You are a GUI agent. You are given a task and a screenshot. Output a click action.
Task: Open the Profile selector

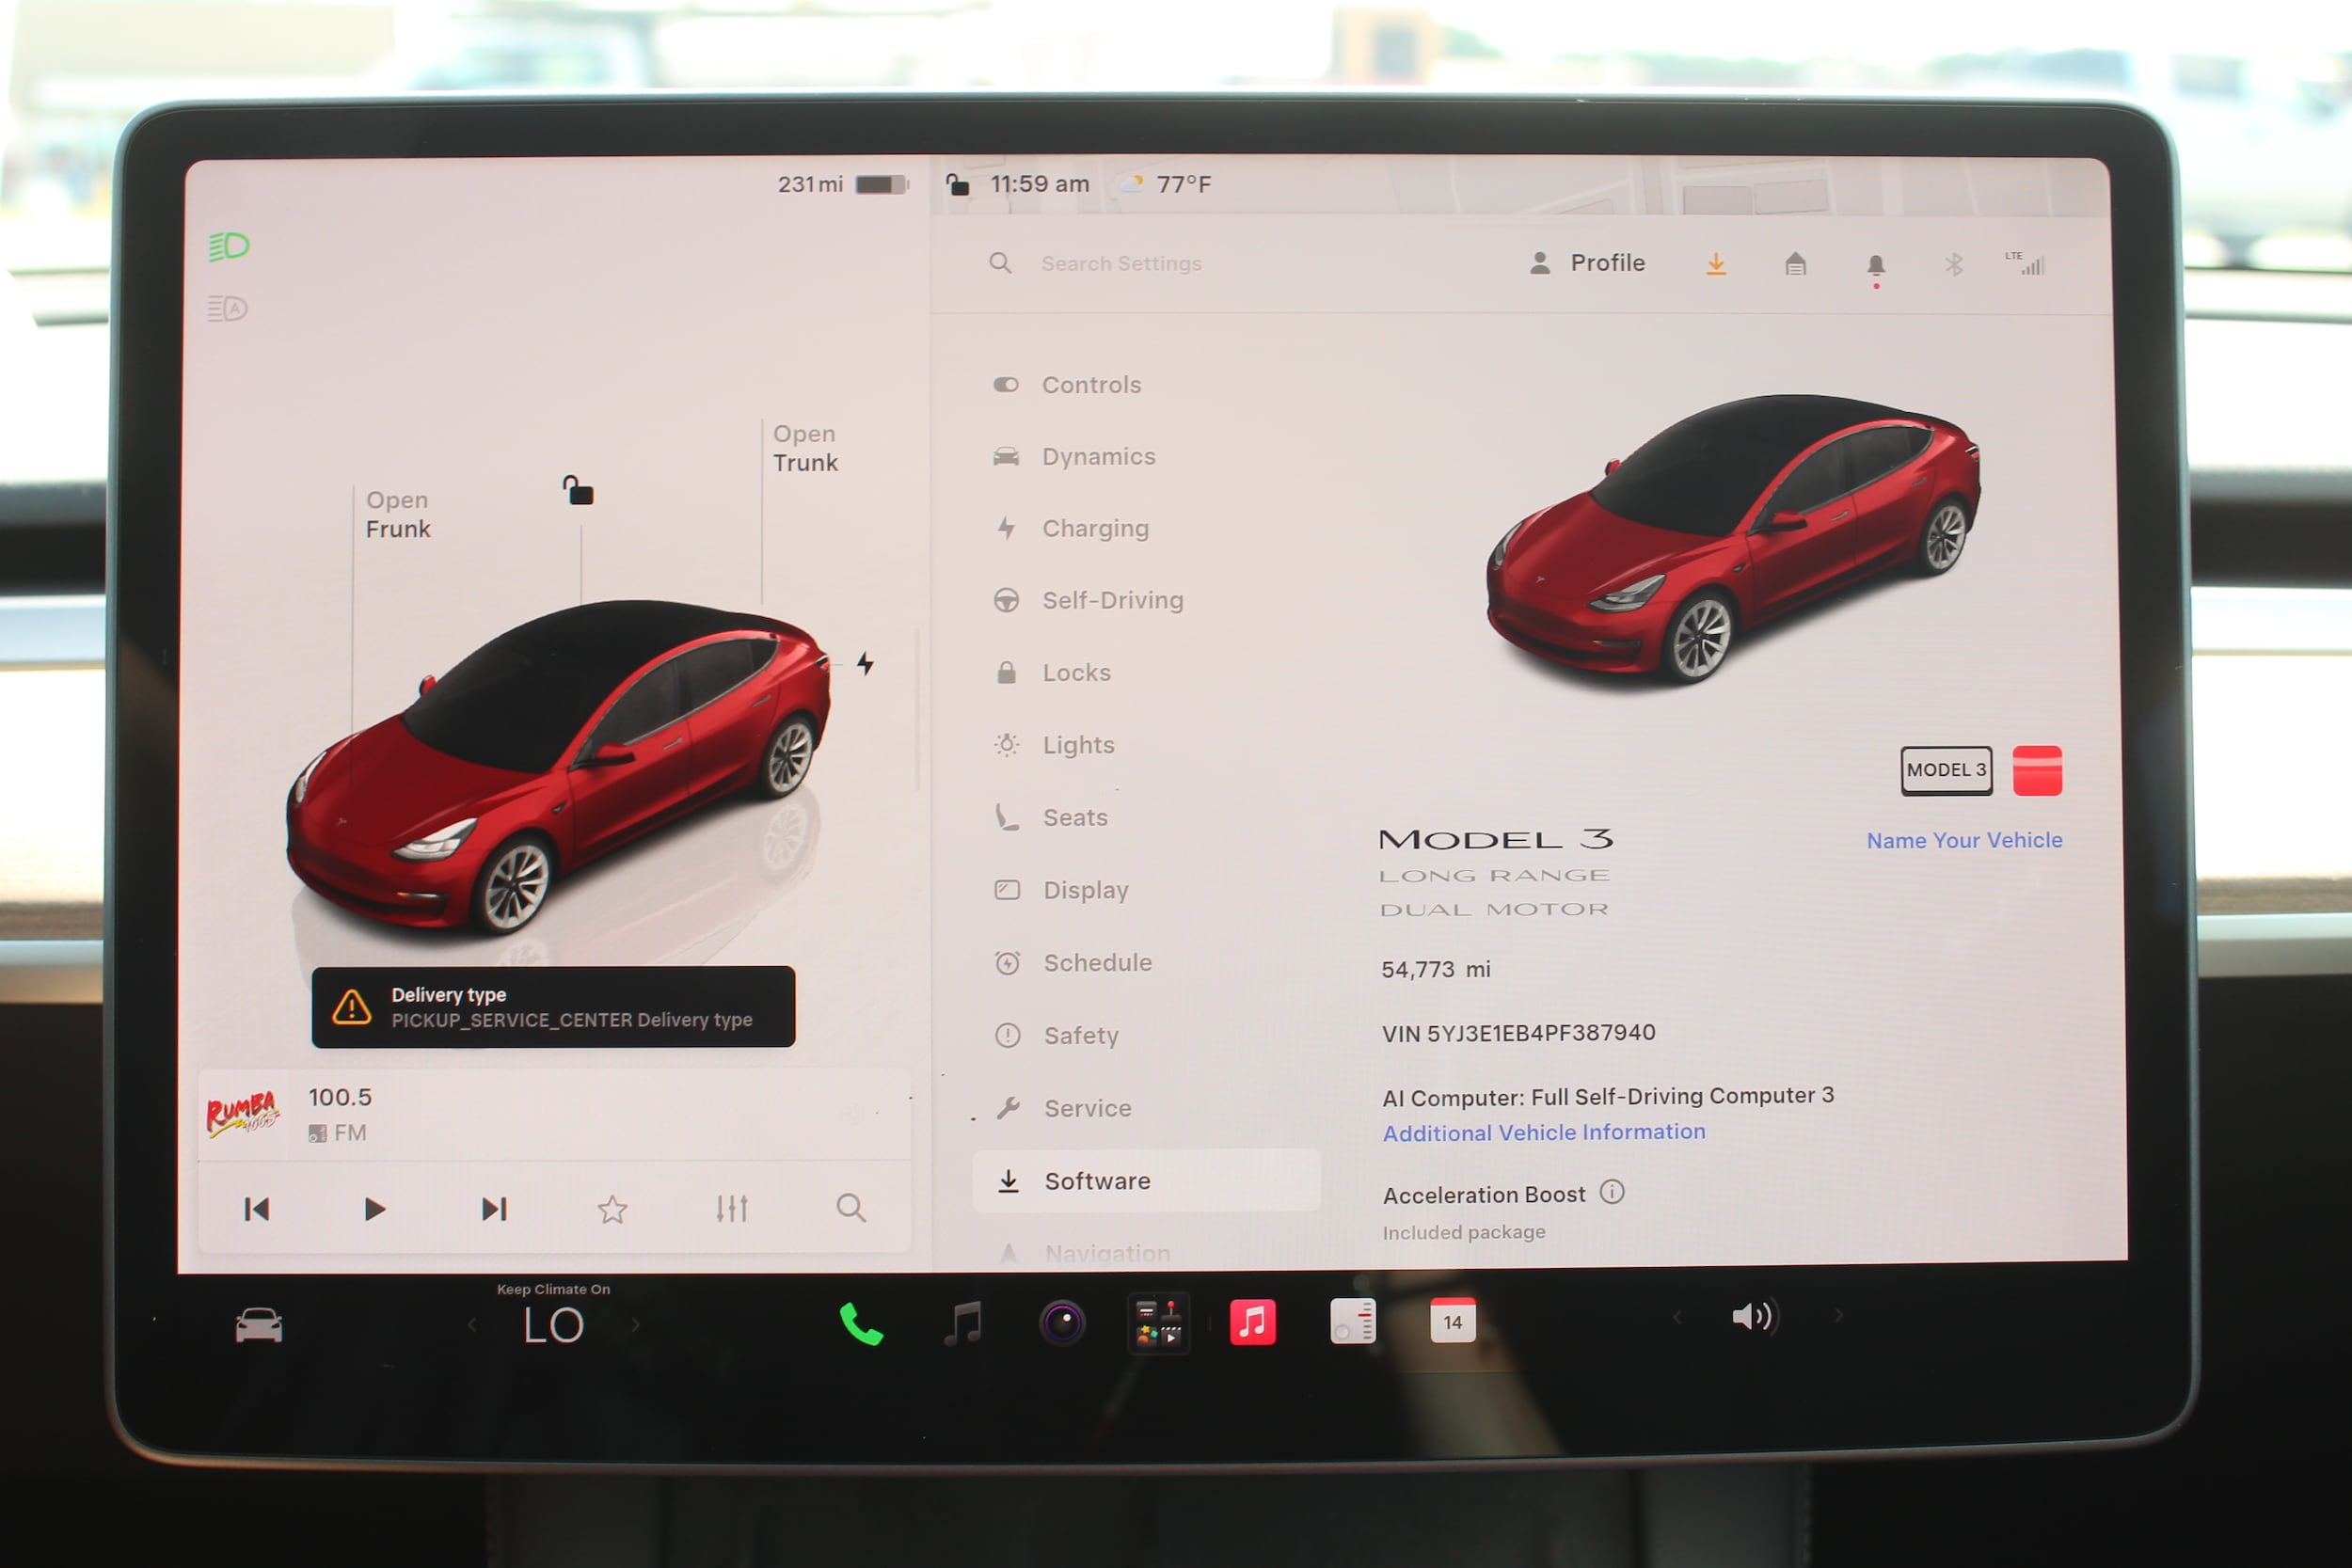tap(1588, 263)
